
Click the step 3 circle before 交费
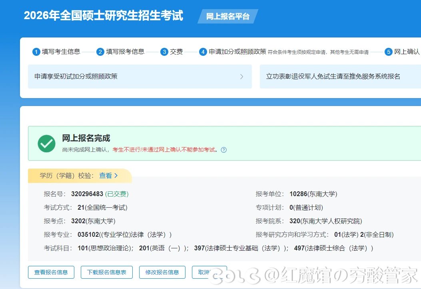click(164, 52)
